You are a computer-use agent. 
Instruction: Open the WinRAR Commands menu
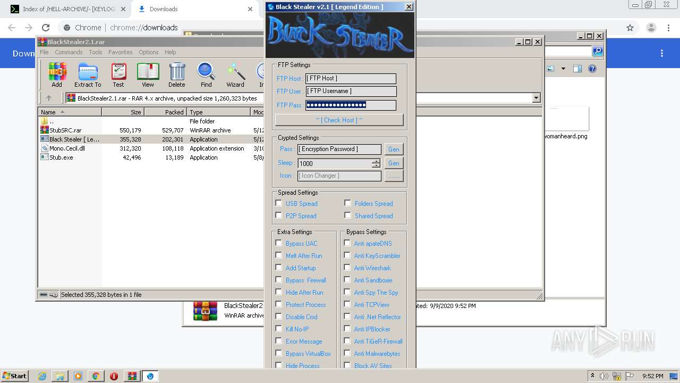(69, 52)
